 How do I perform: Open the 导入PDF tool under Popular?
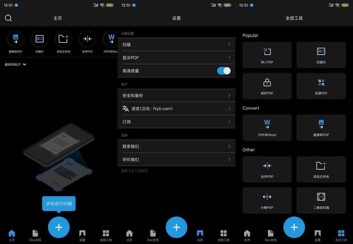[x=267, y=55]
